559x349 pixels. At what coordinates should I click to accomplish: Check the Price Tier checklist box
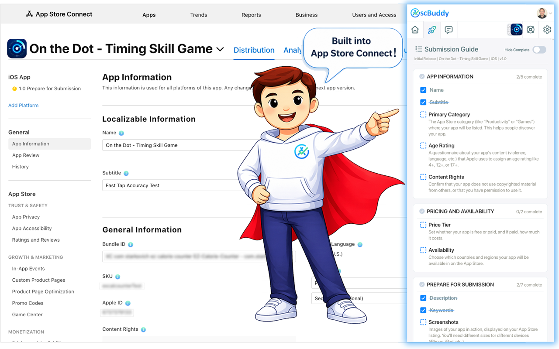423,225
